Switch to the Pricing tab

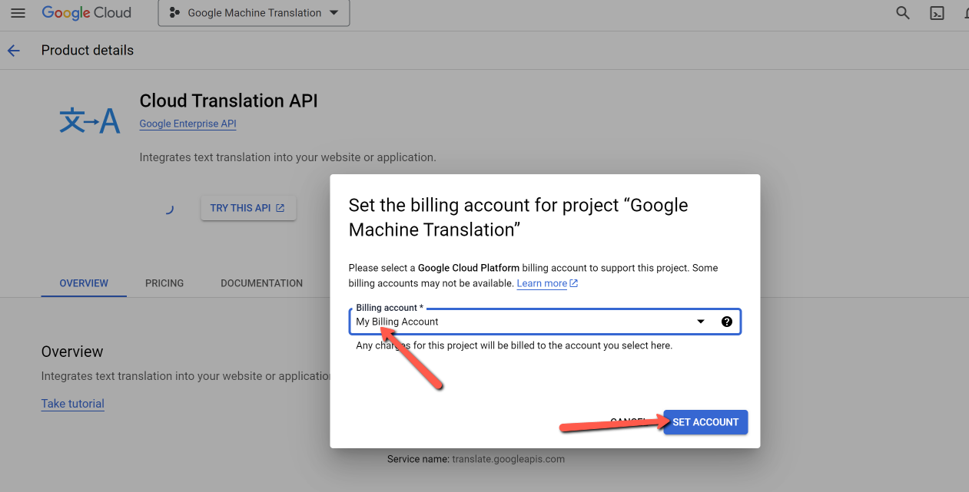pyautogui.click(x=164, y=283)
